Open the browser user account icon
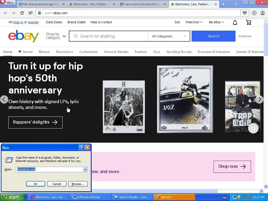Image resolution: width=268 pixels, height=201 pixels. (263, 13)
